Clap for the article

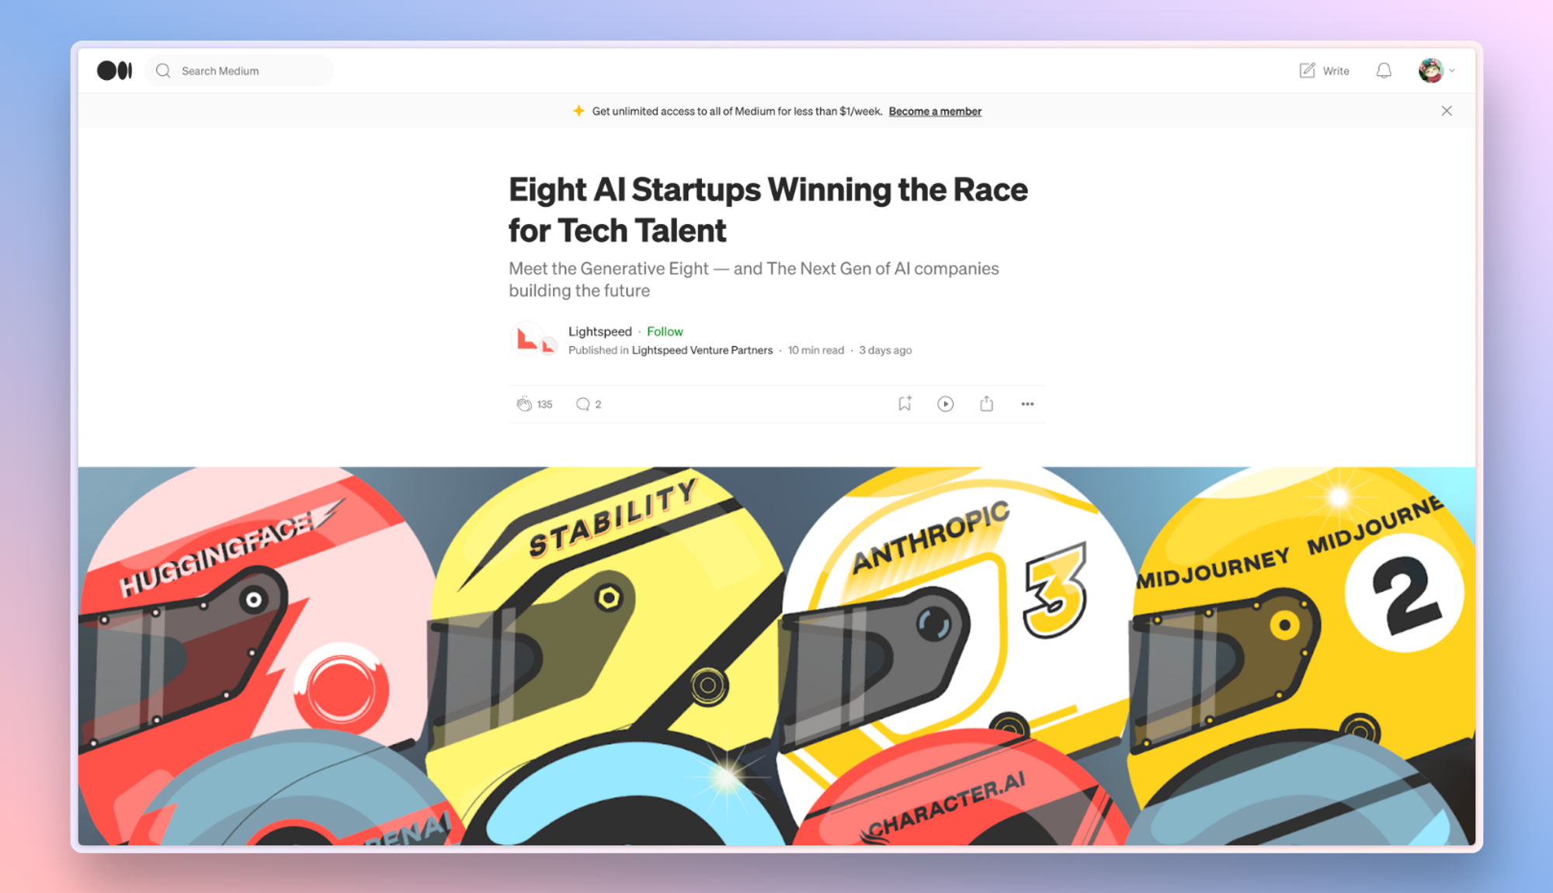click(x=524, y=403)
